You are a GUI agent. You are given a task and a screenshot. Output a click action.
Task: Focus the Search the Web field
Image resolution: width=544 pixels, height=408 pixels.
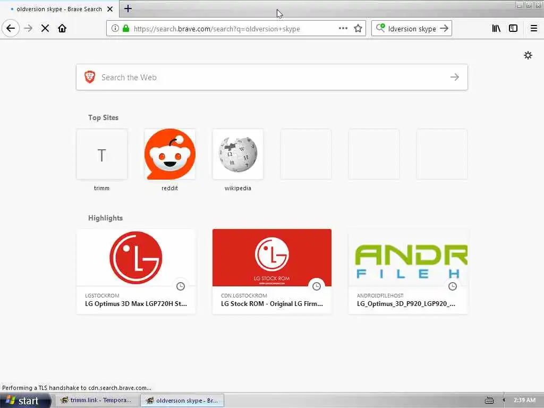point(271,77)
